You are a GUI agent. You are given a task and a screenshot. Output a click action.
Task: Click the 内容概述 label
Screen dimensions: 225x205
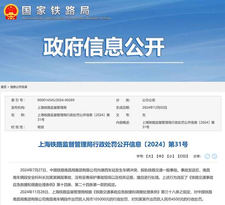pos(123,122)
